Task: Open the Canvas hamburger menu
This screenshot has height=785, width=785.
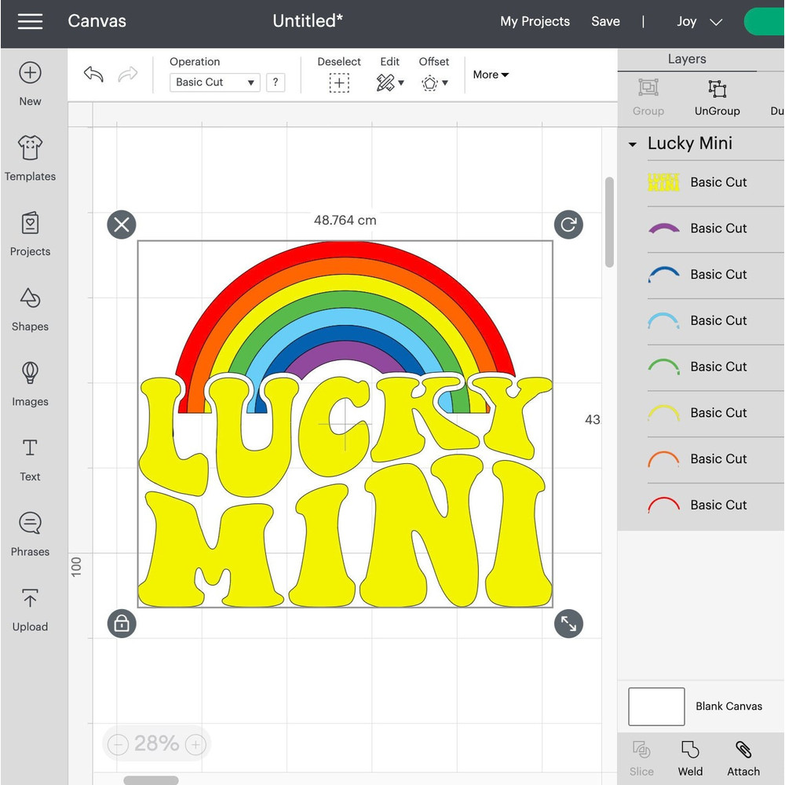Action: 30,21
